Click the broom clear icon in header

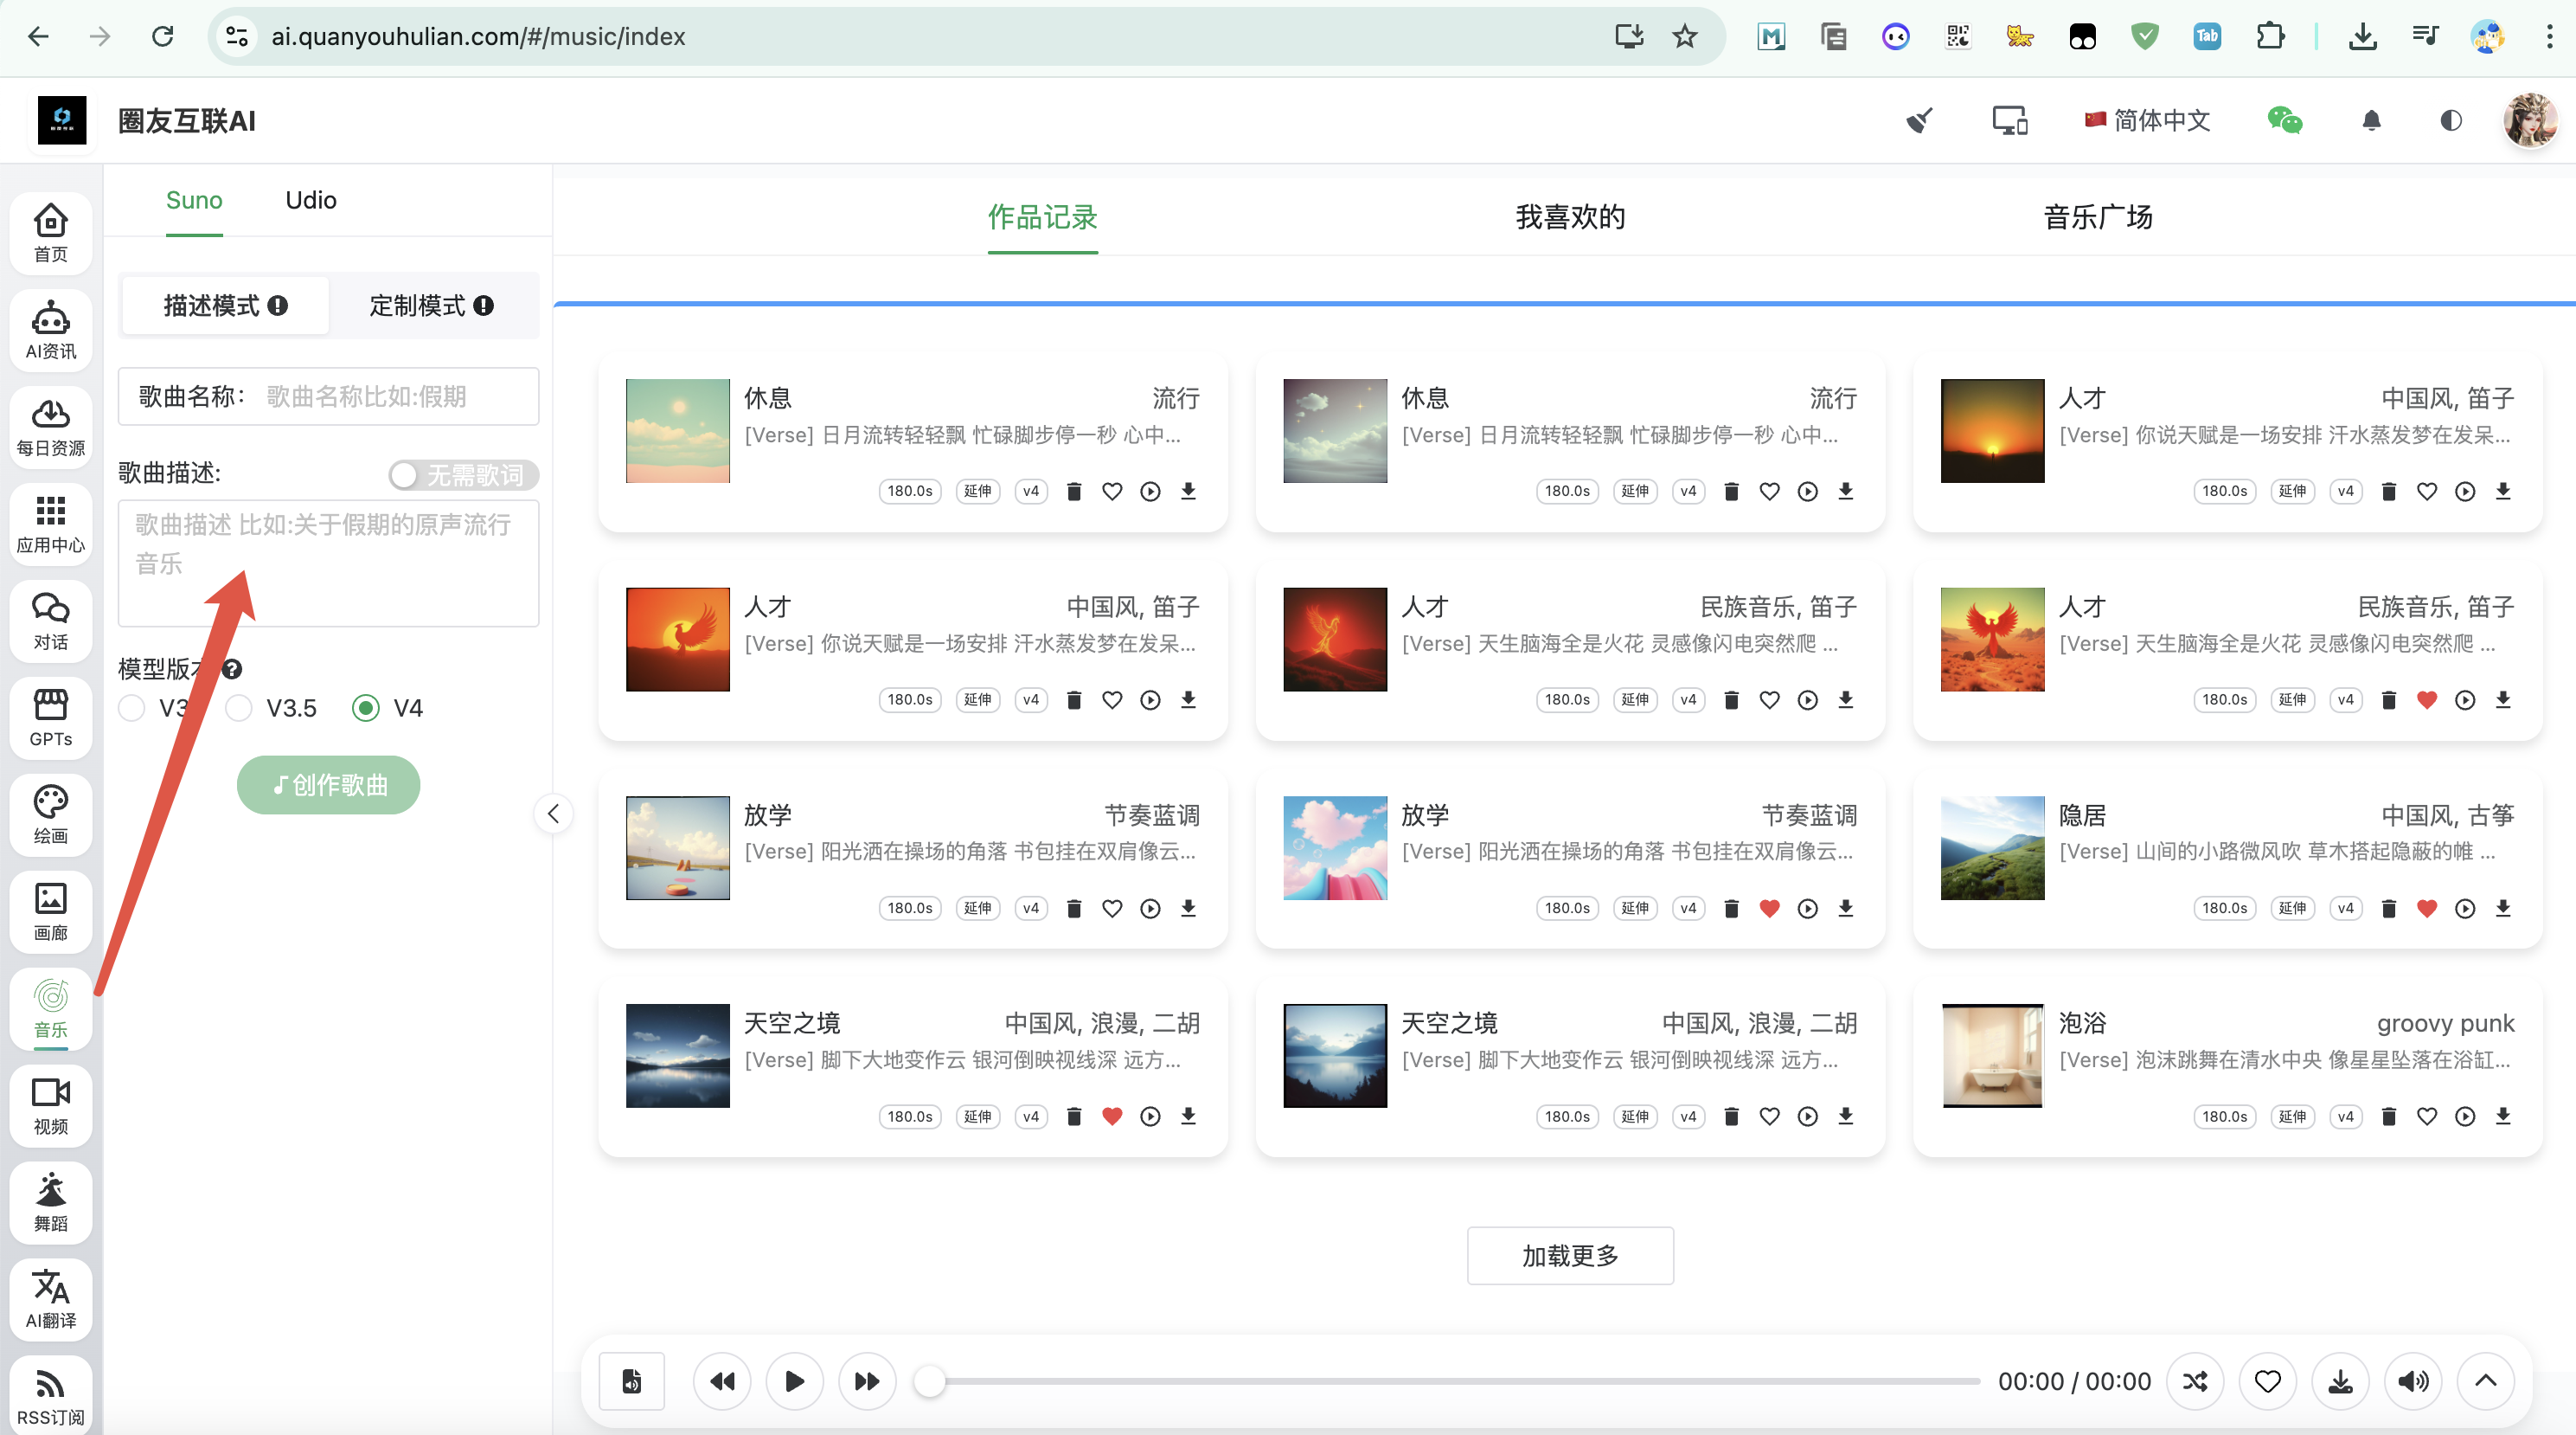pyautogui.click(x=1919, y=121)
